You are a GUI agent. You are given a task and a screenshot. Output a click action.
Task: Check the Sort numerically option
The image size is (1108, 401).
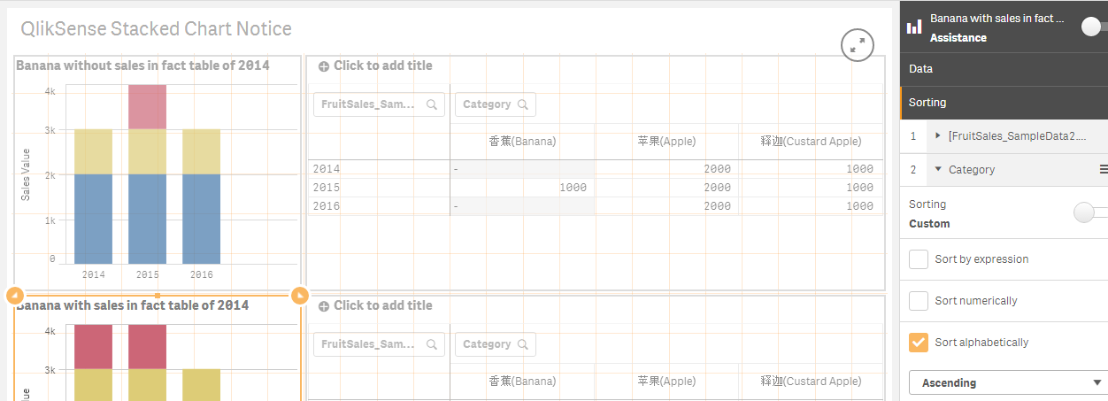pyautogui.click(x=919, y=301)
